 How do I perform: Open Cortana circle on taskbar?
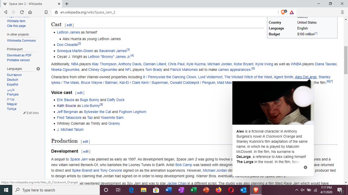106,190
